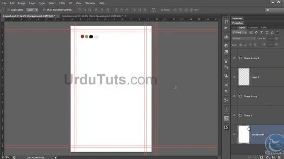Lock transparent pixels icon
284x159 pixels.
pos(241,45)
